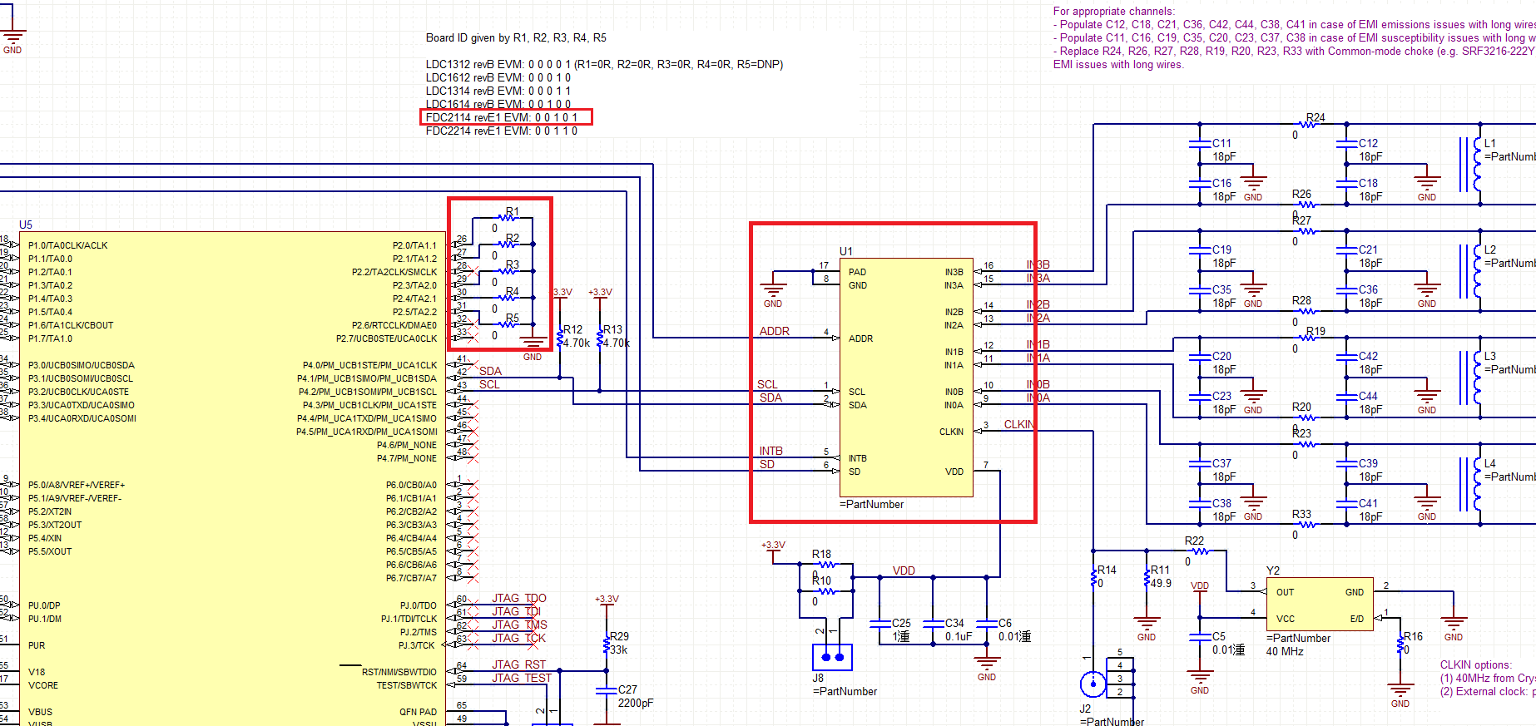Select the "LDC1312 revB EVM" board ID line
1536x726 pixels.
pos(604,64)
